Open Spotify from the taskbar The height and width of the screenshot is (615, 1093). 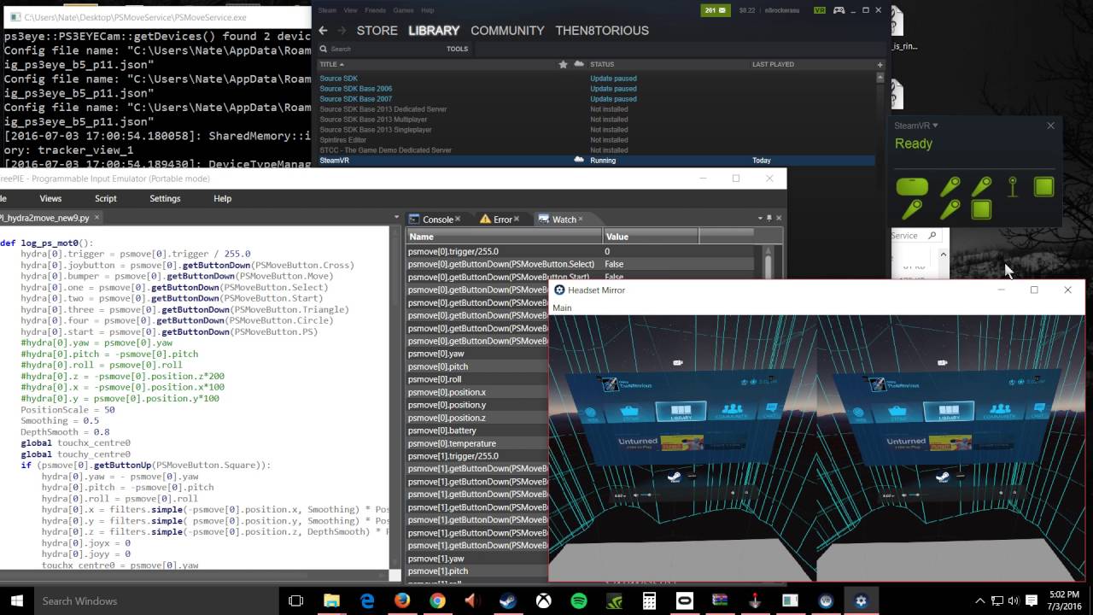(x=578, y=600)
